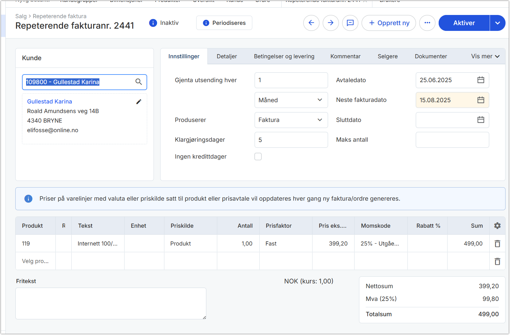The image size is (510, 335).
Task: Expand the Måned interval dropdown
Action: pos(291,100)
